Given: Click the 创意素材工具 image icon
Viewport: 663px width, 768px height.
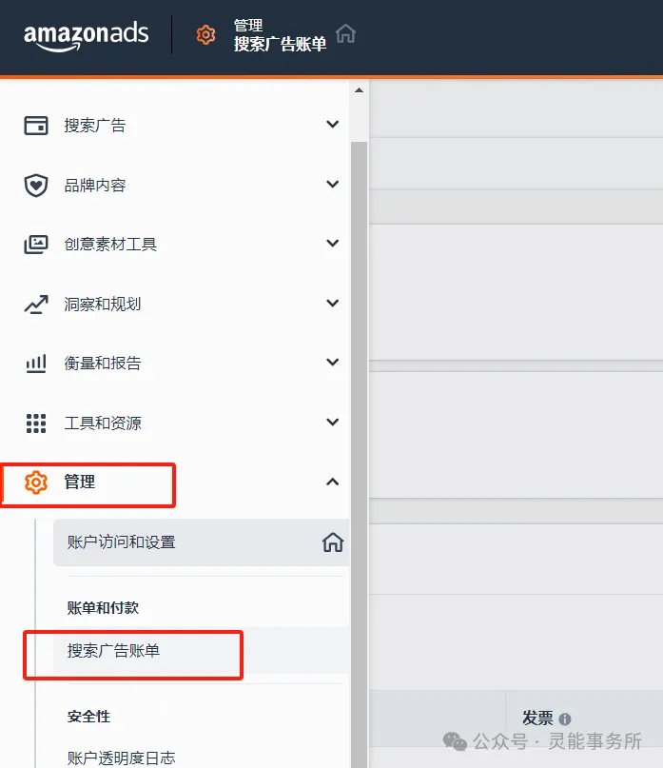Looking at the screenshot, I should (x=36, y=245).
